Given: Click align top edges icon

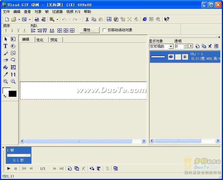Looking at the screenshot, I should [45, 31].
